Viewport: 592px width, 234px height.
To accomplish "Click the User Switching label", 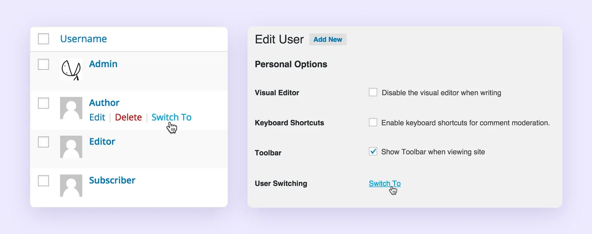I will tap(281, 184).
